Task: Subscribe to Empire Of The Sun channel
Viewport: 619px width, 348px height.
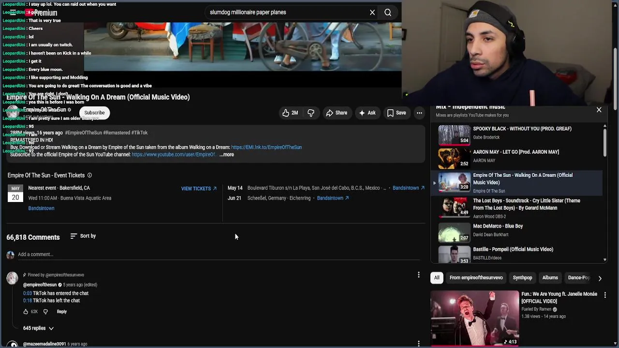Action: click(x=94, y=113)
